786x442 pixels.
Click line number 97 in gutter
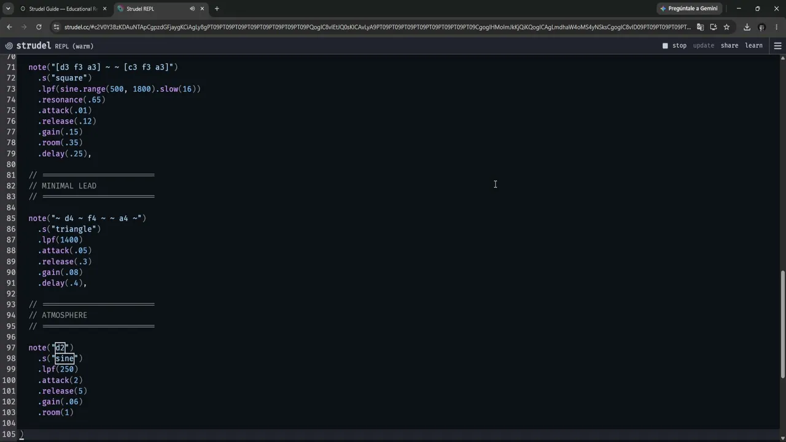point(11,347)
